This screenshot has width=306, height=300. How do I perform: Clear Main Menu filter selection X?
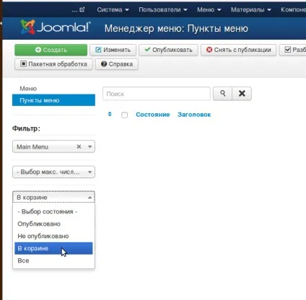[x=79, y=146]
